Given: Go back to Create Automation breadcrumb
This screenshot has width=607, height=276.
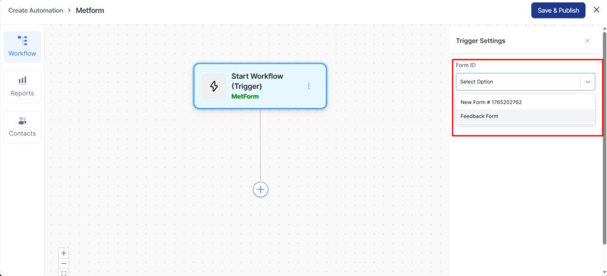Looking at the screenshot, I should click(x=36, y=10).
